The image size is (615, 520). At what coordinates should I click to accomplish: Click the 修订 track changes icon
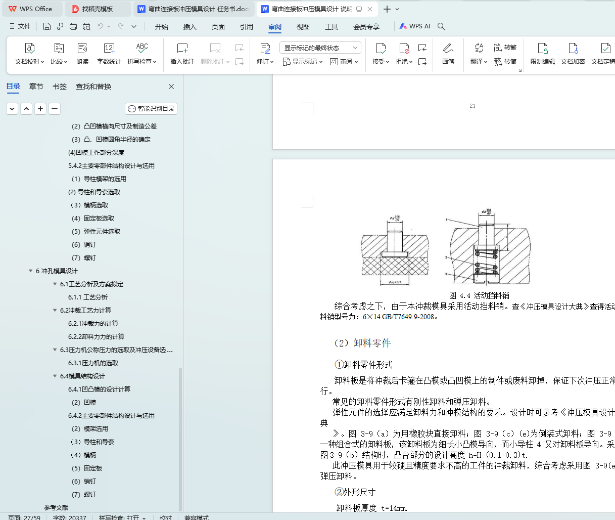click(265, 49)
